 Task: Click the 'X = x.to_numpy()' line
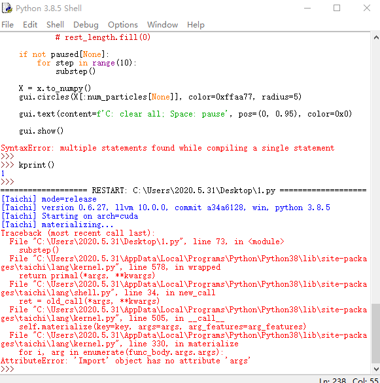point(55,88)
